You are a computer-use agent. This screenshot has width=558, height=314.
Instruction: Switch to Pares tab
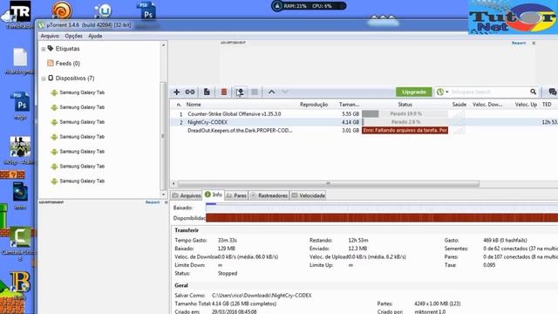pos(236,195)
